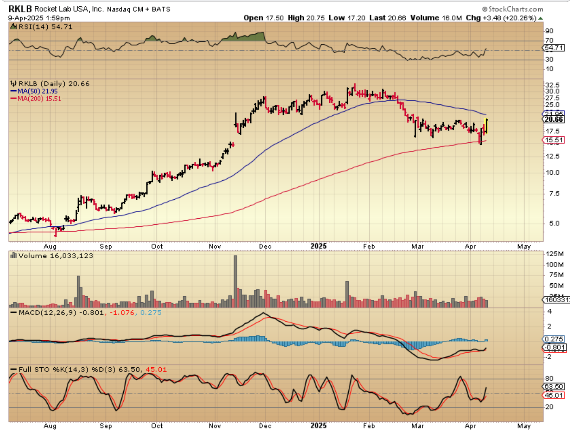570x430 pixels.
Task: Click the MACD(12,26,9) panel legend label
Action: click(x=47, y=313)
